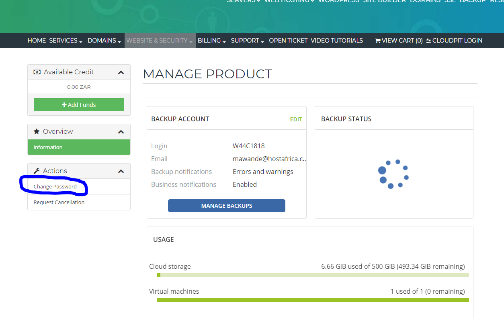Click the star icon beside Overview
504x319 pixels.
point(37,131)
